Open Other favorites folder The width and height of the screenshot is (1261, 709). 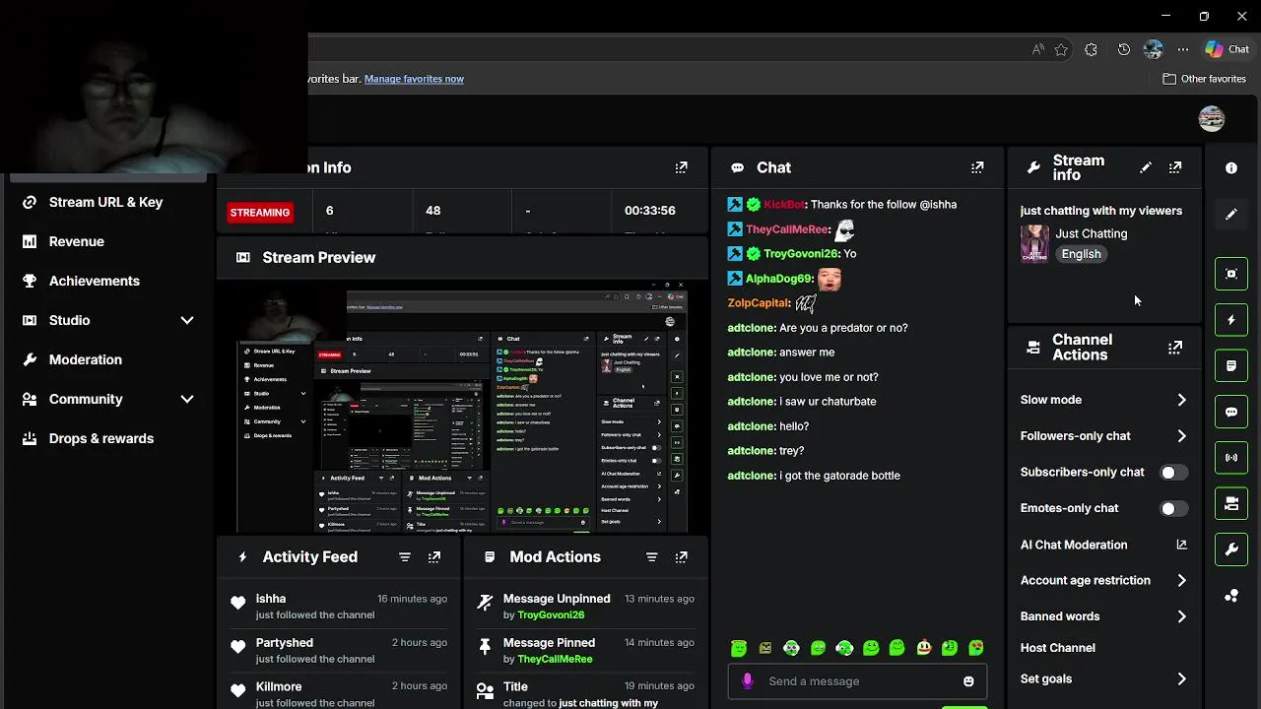coord(1204,79)
